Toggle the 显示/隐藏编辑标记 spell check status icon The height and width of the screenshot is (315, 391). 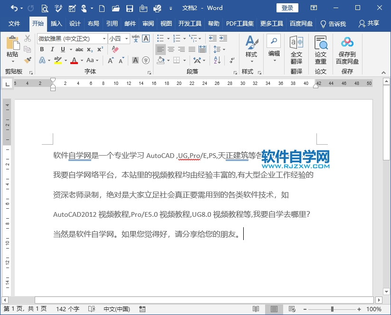click(x=92, y=309)
